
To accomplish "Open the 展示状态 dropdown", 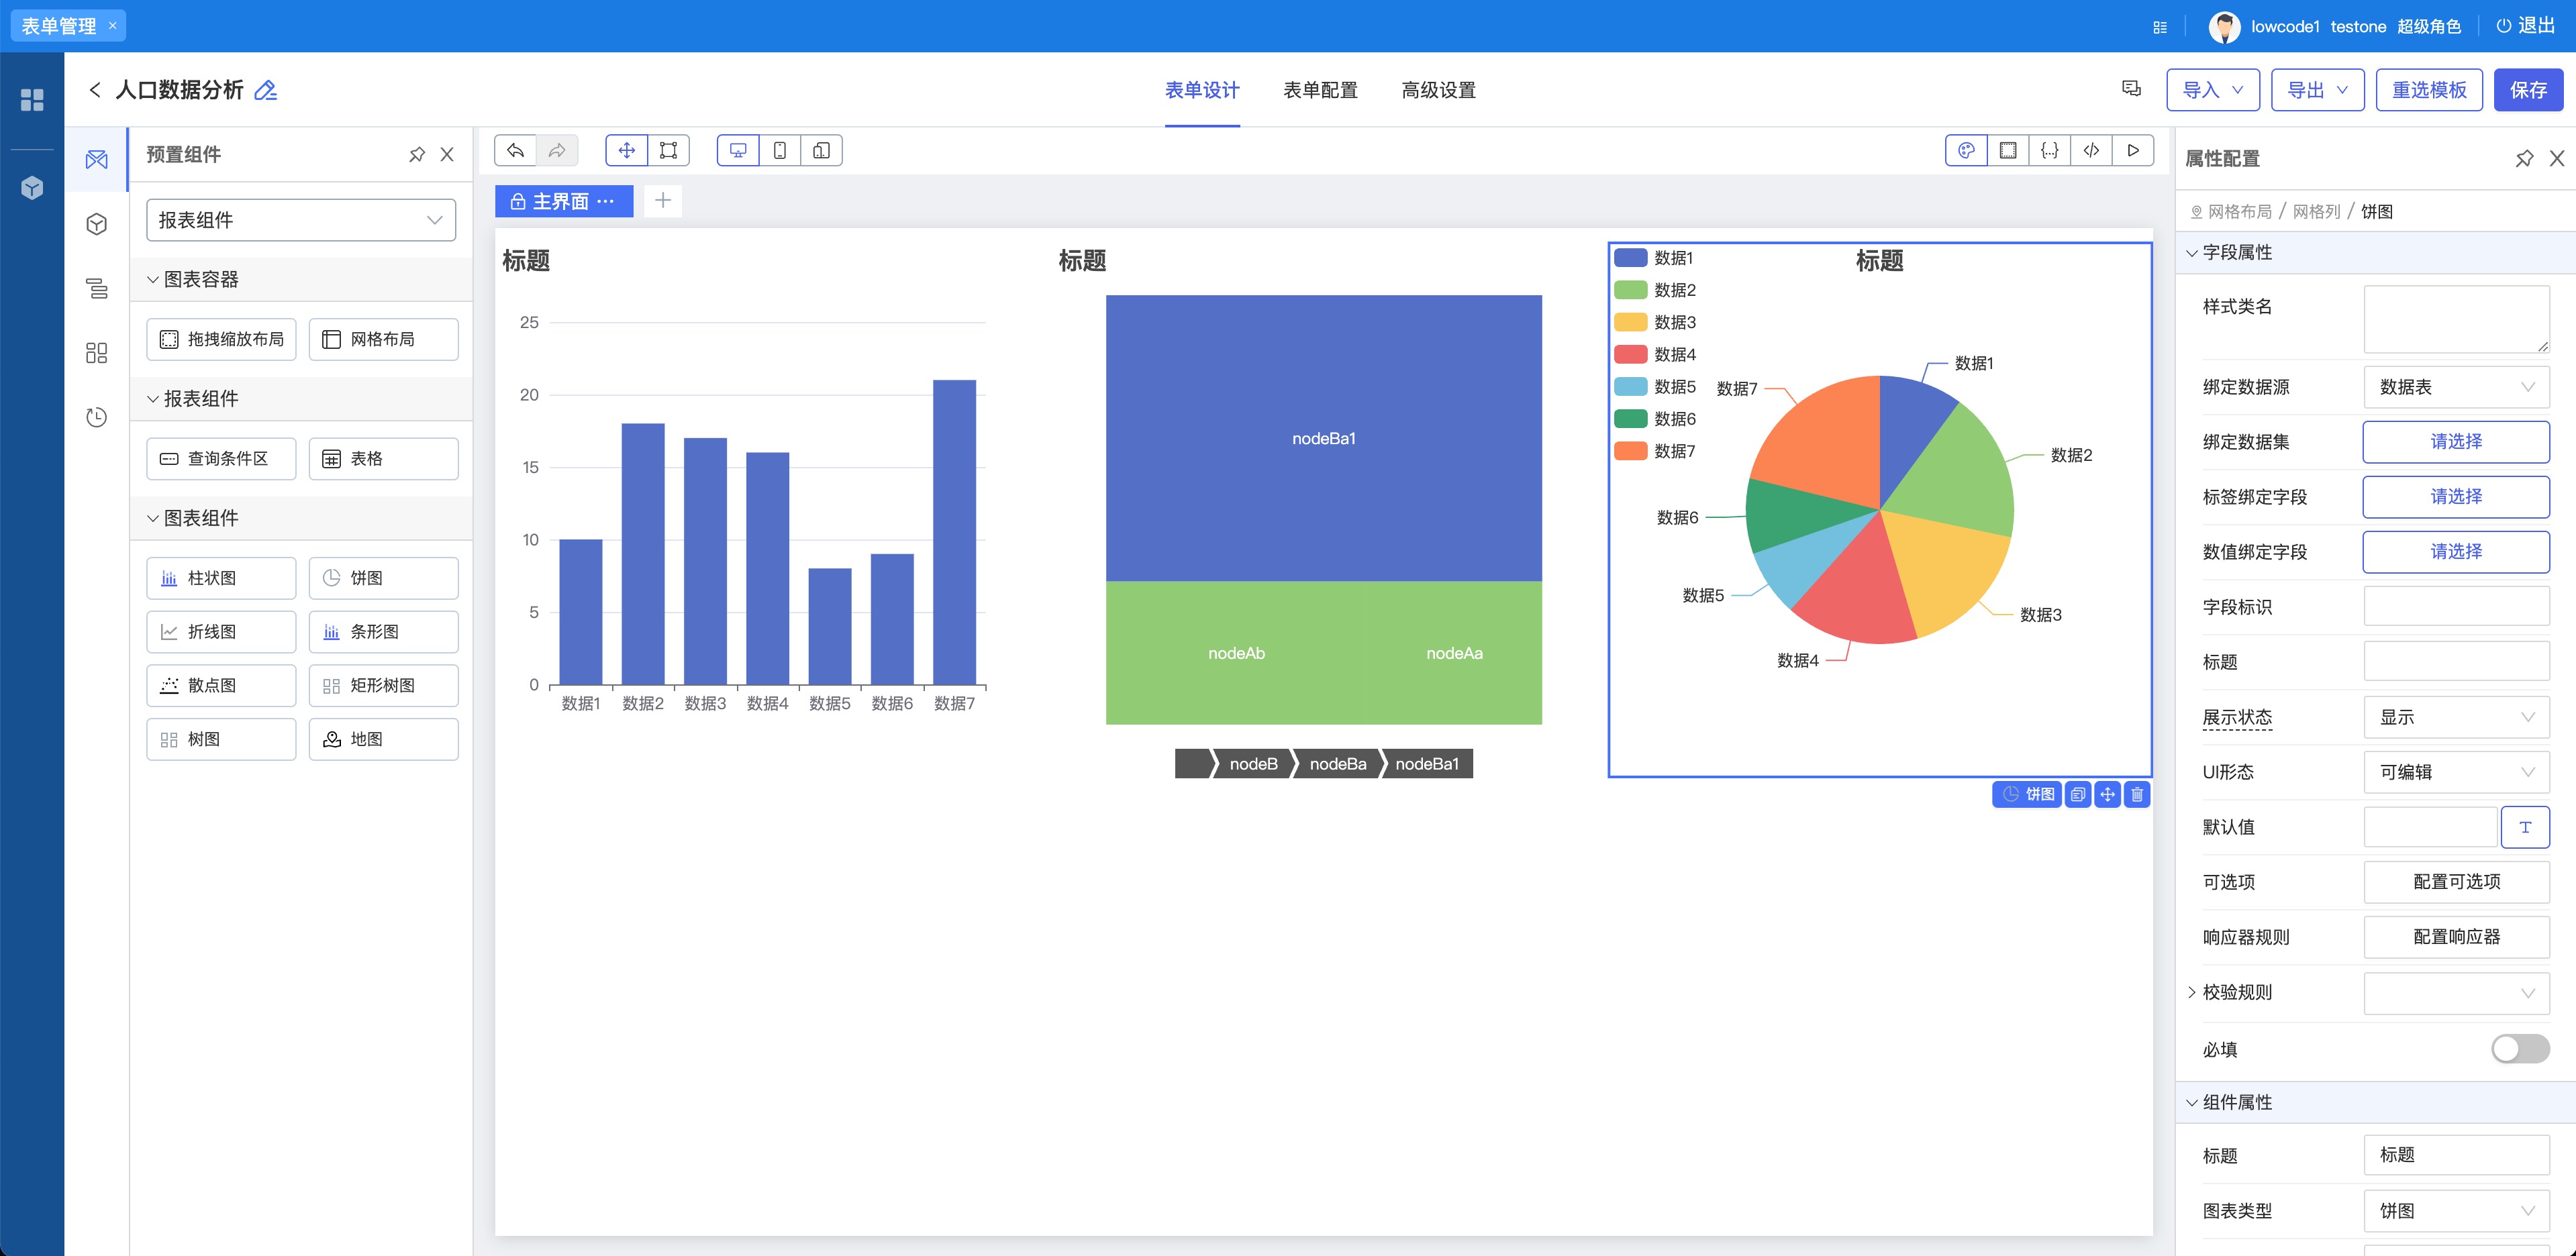I will 2455,717.
